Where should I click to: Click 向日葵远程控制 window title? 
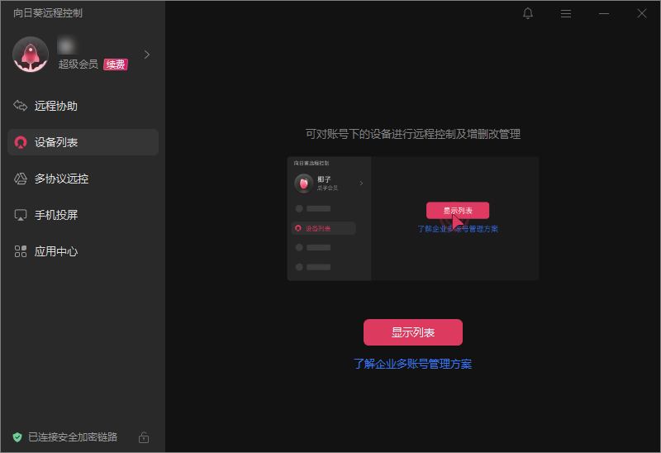tap(48, 13)
